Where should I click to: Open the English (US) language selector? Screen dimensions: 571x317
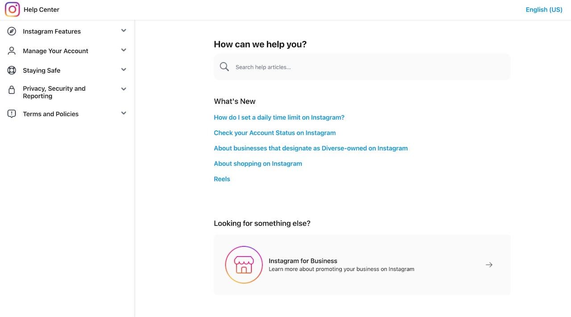coord(544,9)
